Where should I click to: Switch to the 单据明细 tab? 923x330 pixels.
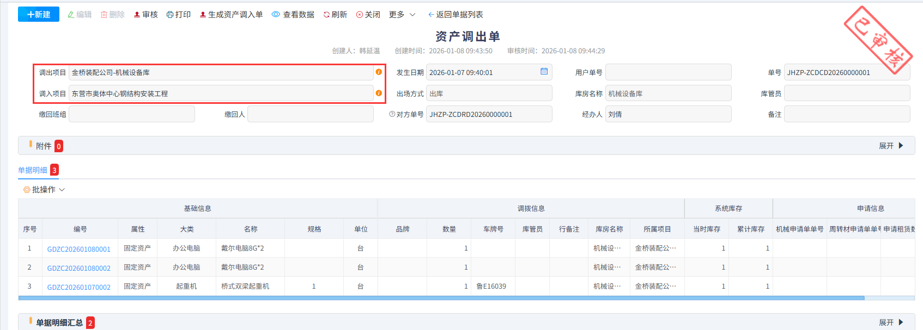(33, 170)
